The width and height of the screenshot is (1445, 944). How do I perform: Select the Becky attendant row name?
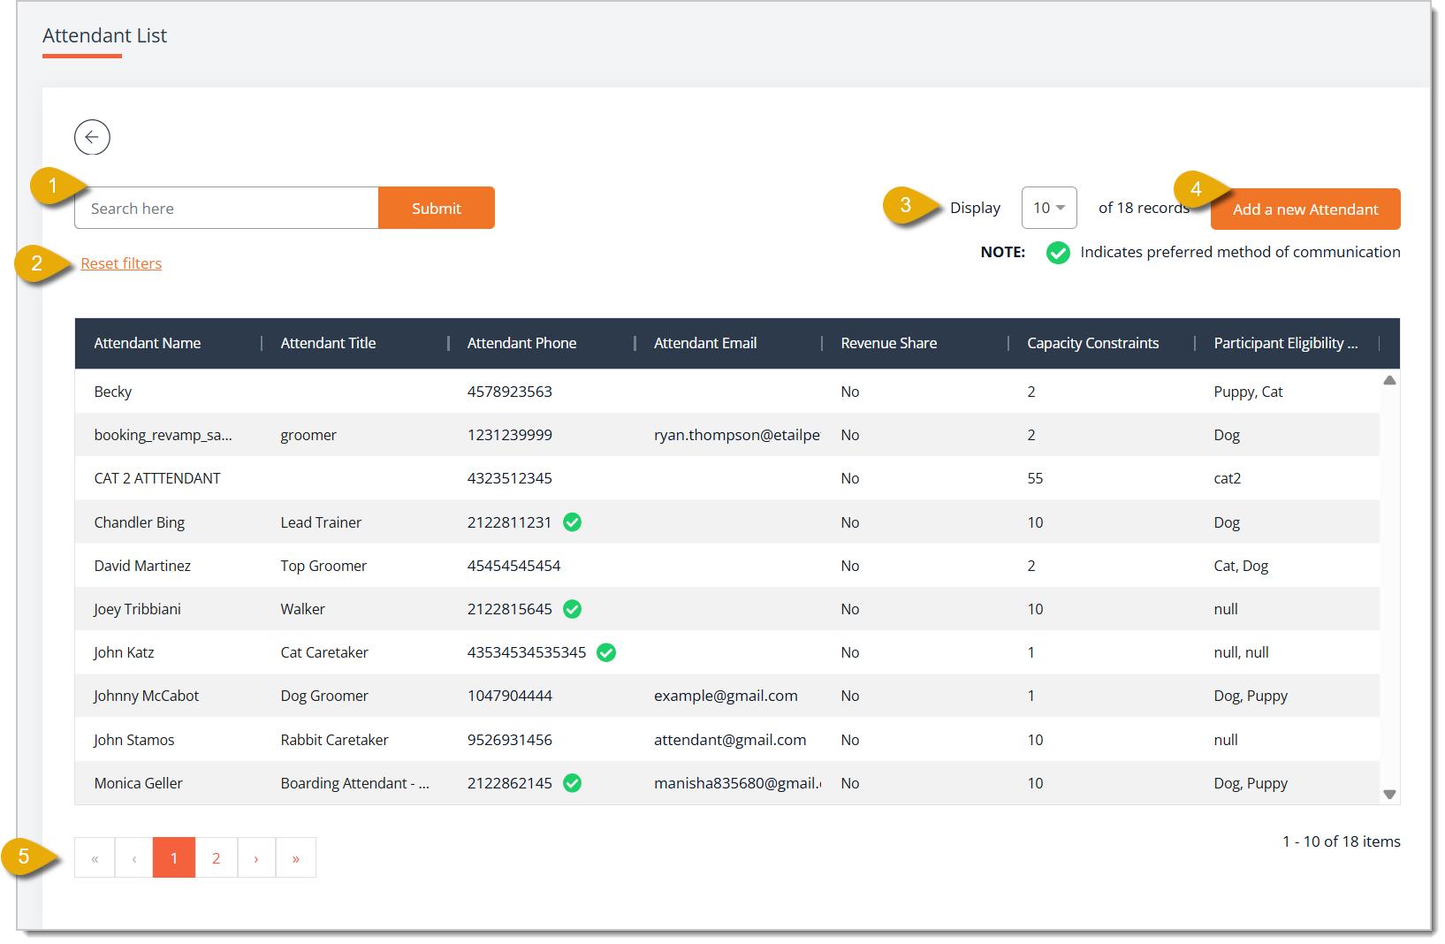click(113, 392)
